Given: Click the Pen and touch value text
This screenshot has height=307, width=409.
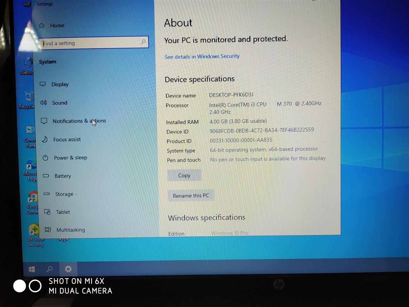Looking at the screenshot, I should pyautogui.click(x=268, y=159).
